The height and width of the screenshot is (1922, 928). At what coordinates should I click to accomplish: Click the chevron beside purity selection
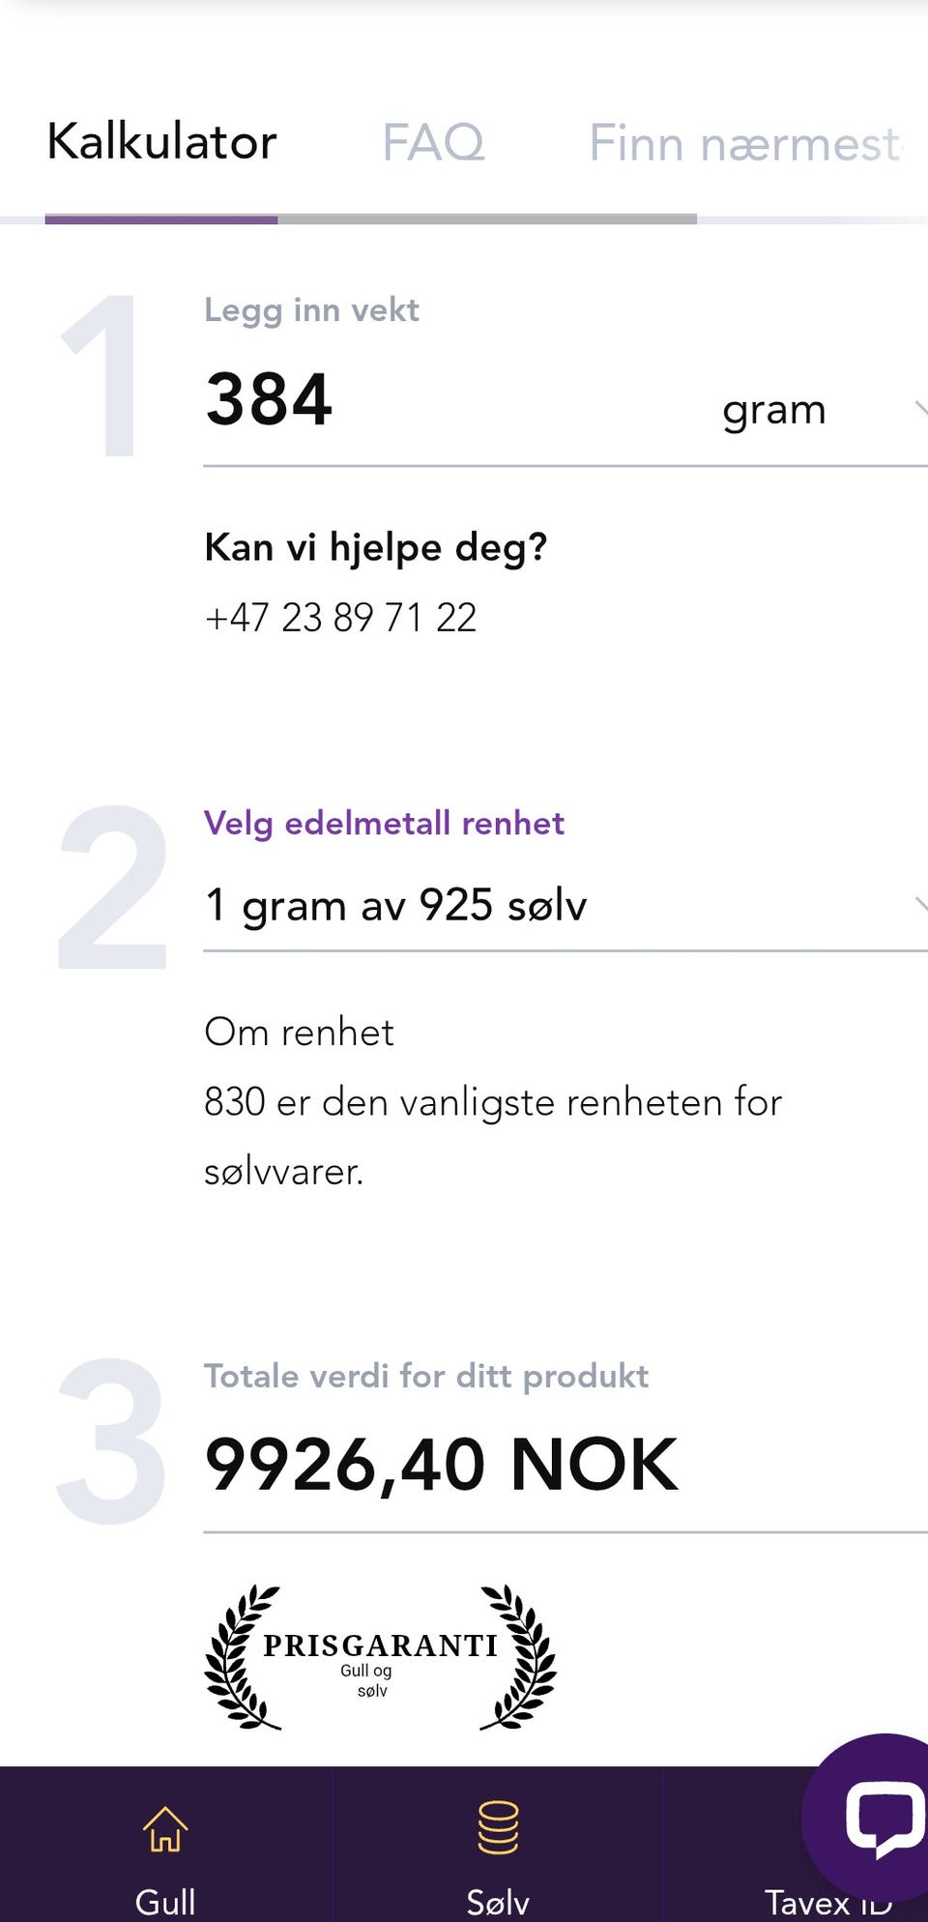pos(920,904)
